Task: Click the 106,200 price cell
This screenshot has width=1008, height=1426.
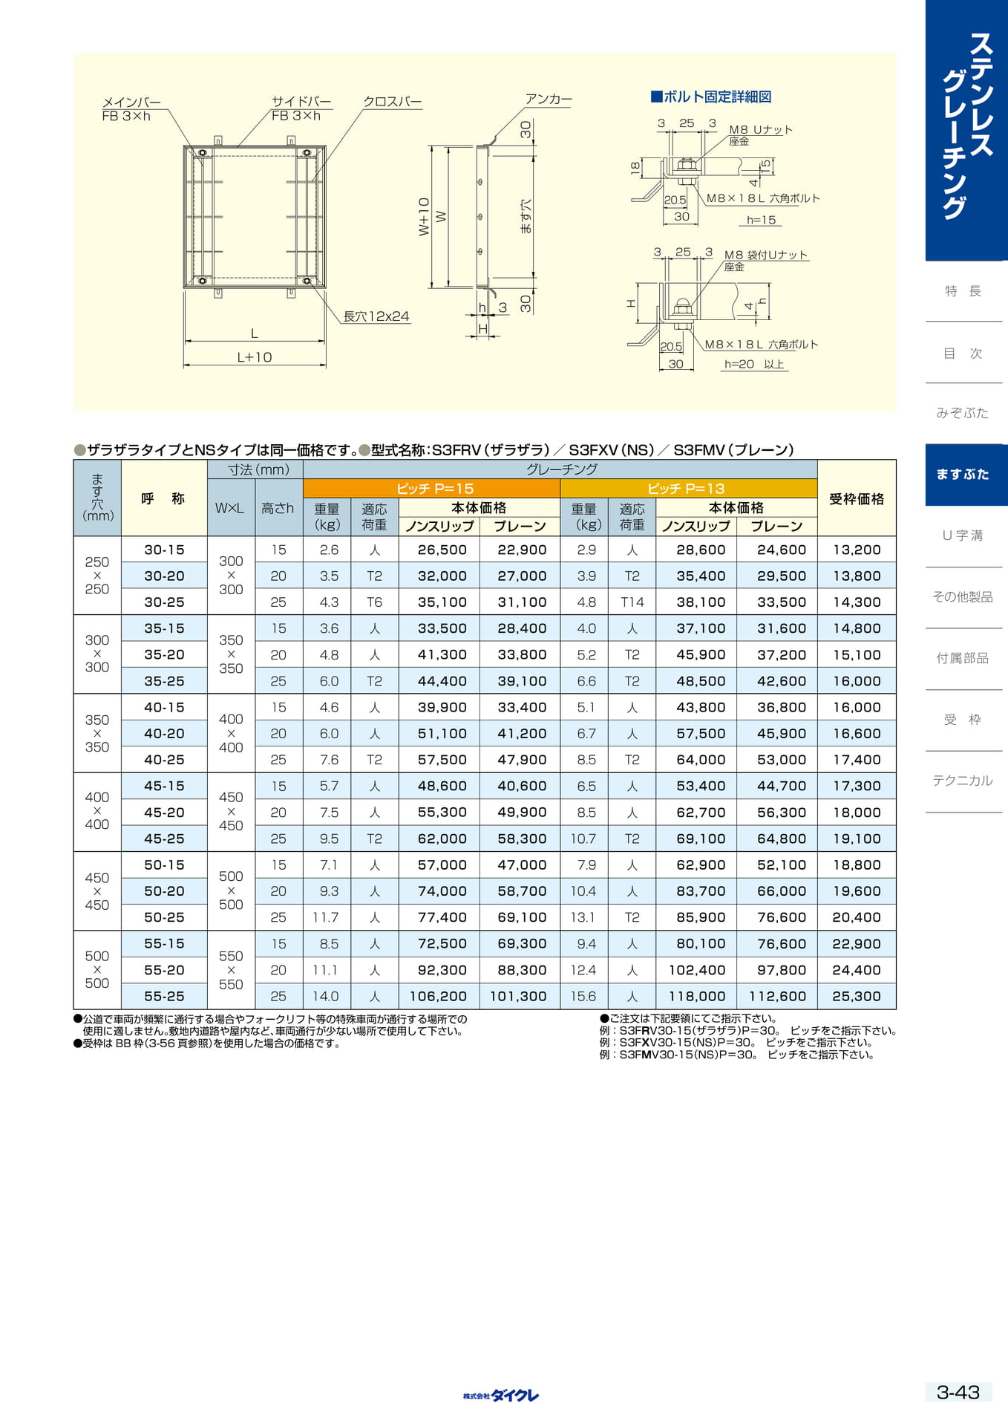Action: (438, 996)
